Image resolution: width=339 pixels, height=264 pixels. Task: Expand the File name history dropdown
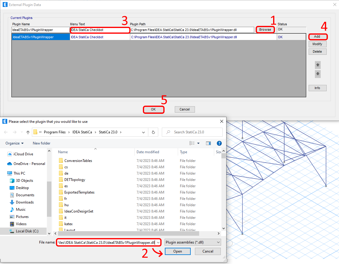tap(158, 242)
